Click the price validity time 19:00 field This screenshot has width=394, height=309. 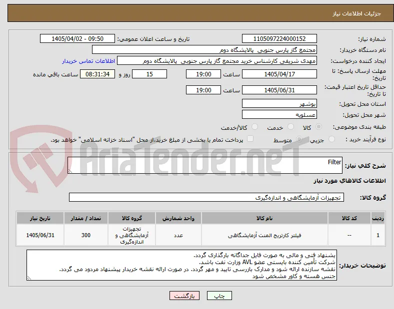point(203,90)
